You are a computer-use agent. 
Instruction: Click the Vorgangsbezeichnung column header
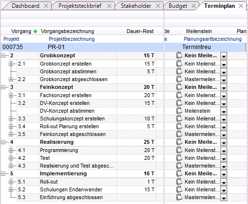[67, 31]
